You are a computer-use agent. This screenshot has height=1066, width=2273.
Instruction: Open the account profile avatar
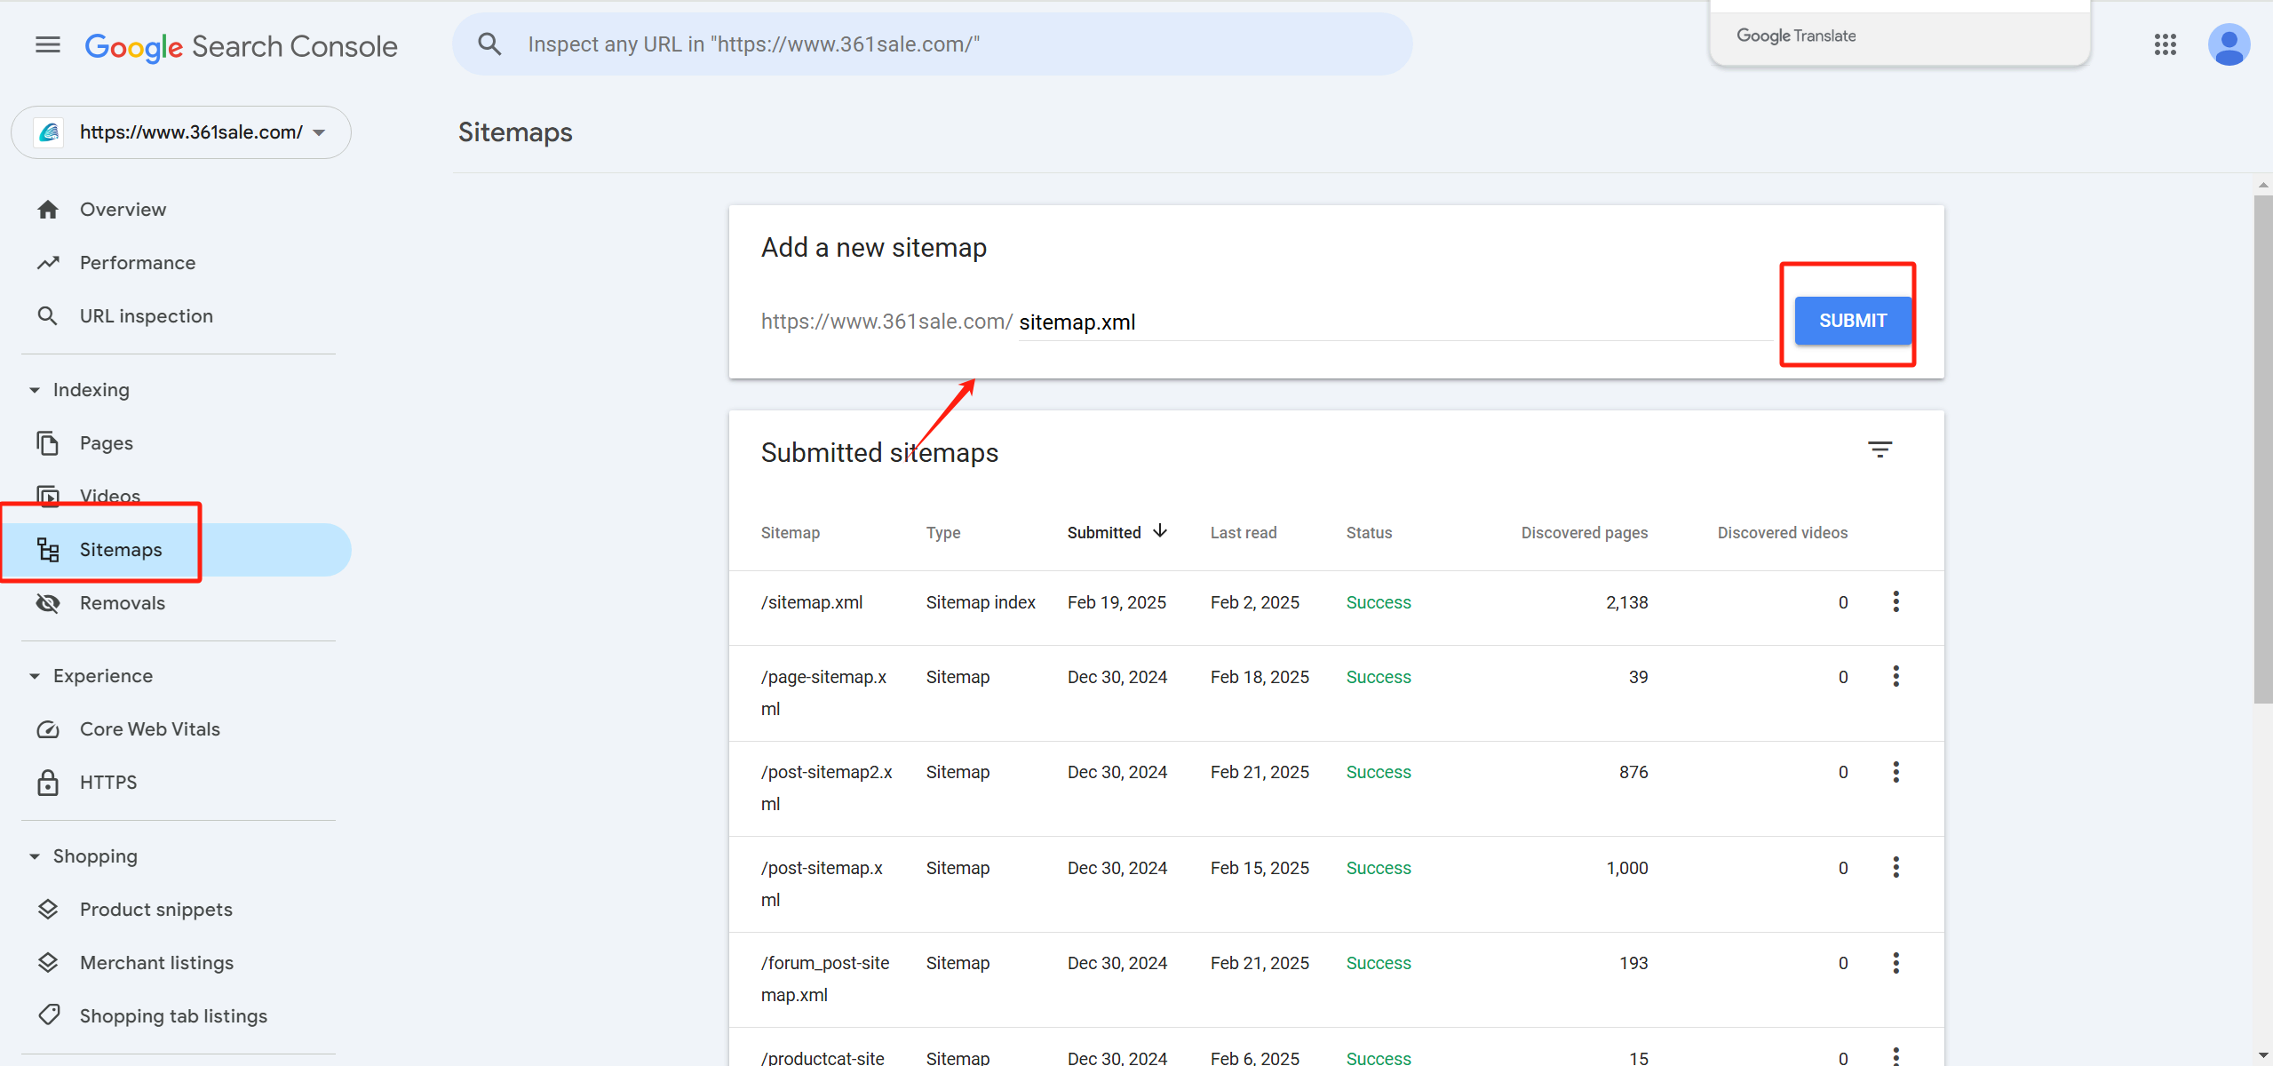click(x=2230, y=44)
